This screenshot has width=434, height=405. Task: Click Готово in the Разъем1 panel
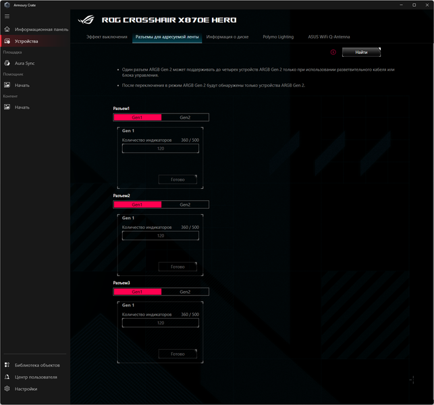click(178, 180)
